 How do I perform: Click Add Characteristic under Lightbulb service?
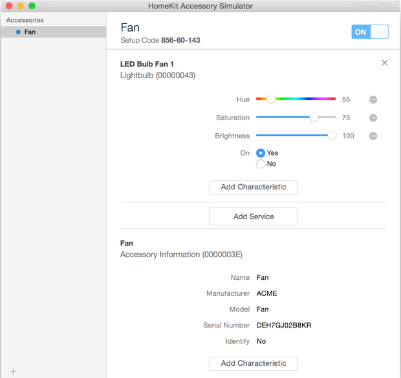[x=253, y=187]
